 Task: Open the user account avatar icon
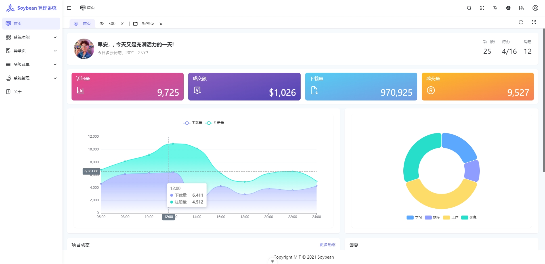pyautogui.click(x=535, y=8)
